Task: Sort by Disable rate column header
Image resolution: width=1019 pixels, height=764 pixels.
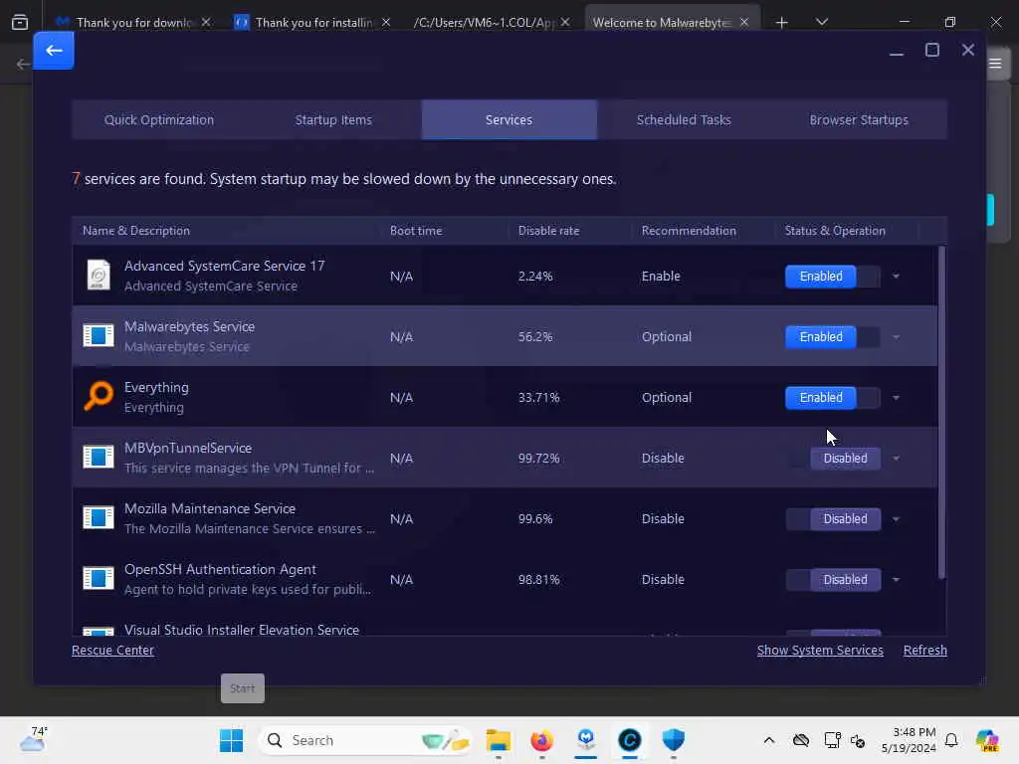Action: tap(548, 231)
